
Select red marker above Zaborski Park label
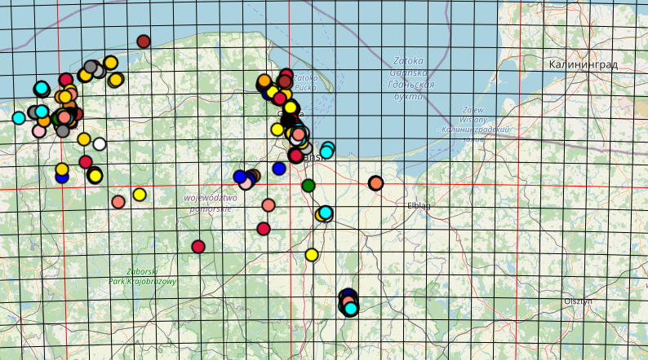[x=198, y=246]
